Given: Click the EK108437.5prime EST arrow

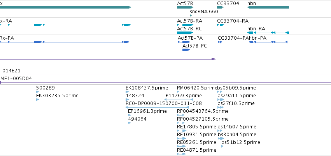Looking at the screenshot, I should (x=127, y=92).
